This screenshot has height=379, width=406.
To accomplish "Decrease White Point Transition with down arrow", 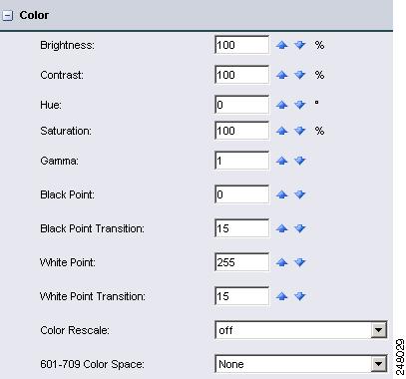I will tap(300, 296).
